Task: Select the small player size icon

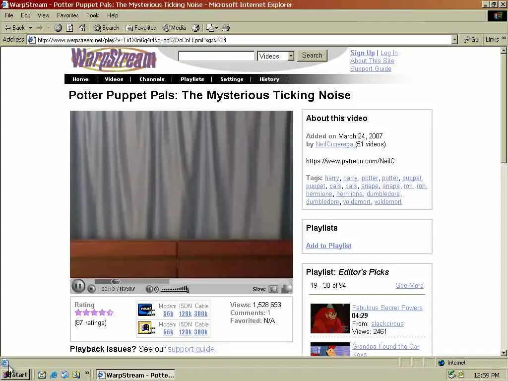Action: tap(274, 289)
